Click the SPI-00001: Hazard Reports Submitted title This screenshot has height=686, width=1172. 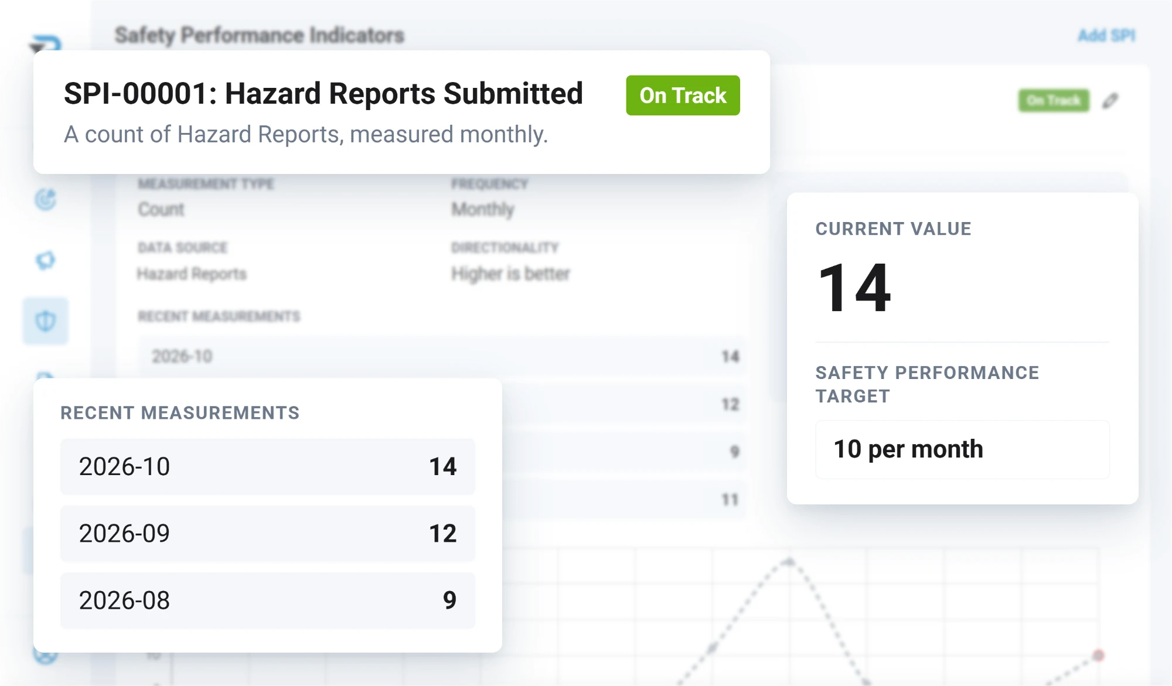(323, 94)
